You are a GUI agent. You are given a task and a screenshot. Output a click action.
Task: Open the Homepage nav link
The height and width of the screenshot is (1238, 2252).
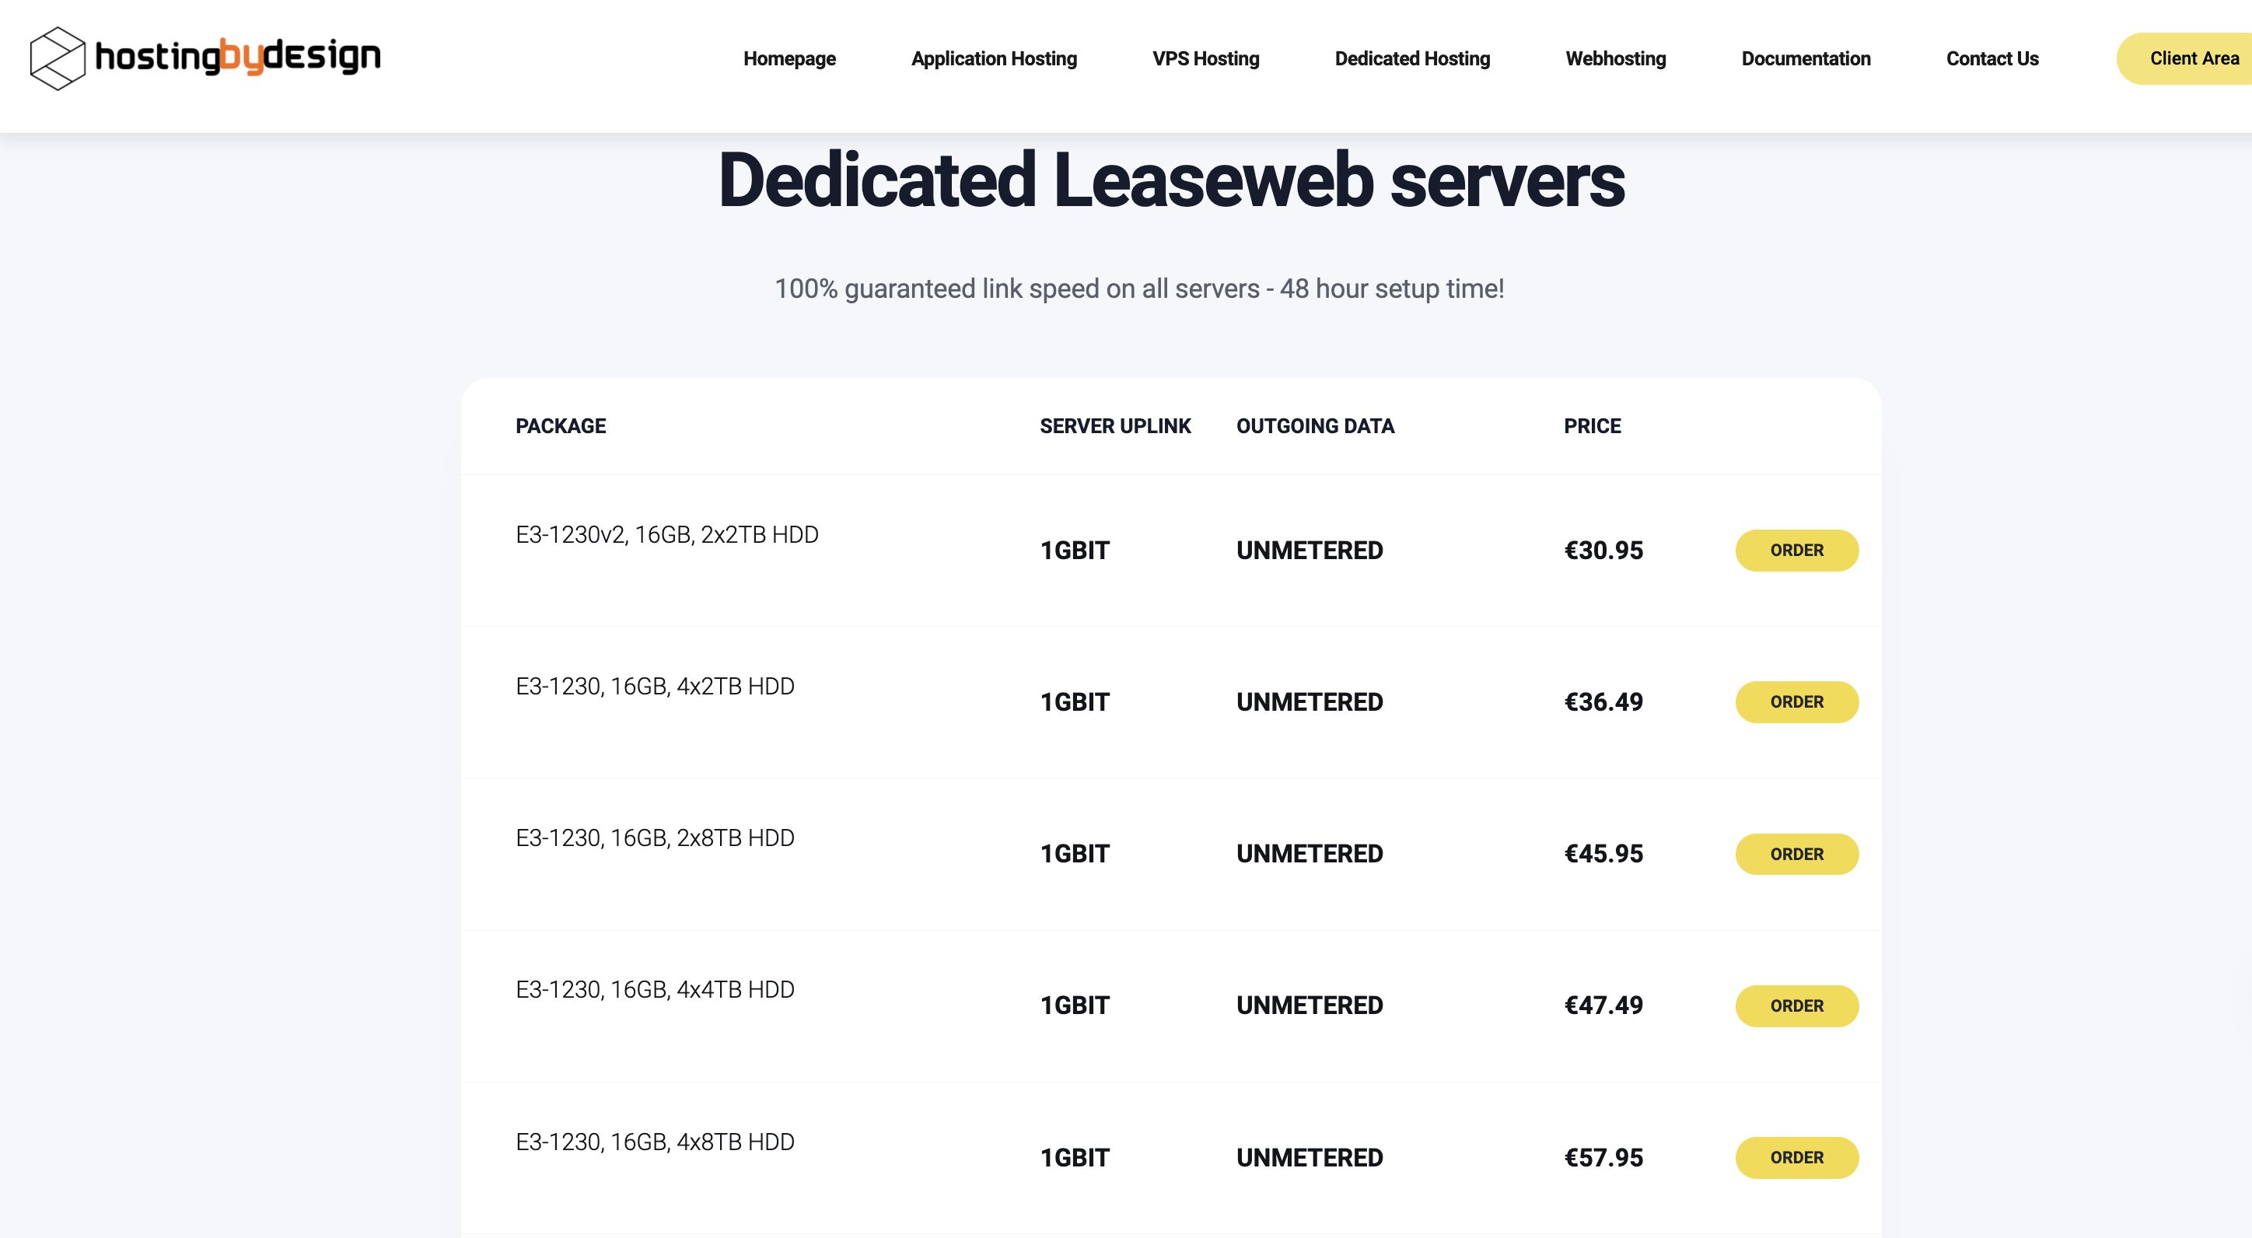pos(789,58)
